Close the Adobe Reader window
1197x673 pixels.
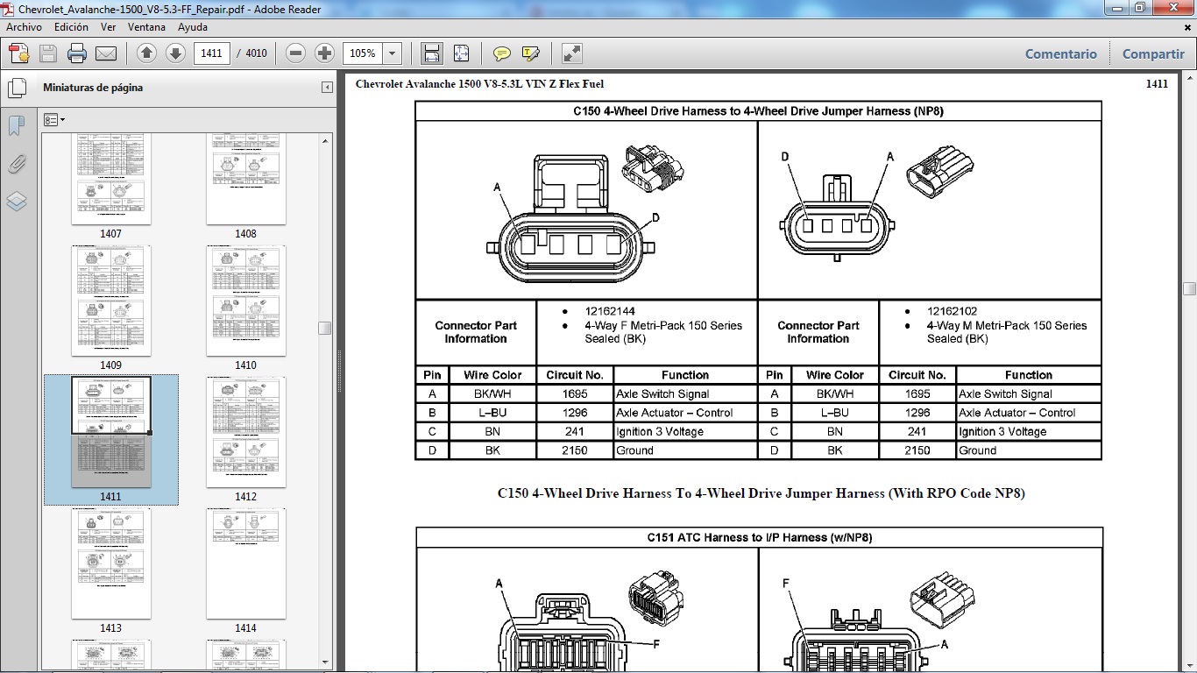pos(1172,8)
